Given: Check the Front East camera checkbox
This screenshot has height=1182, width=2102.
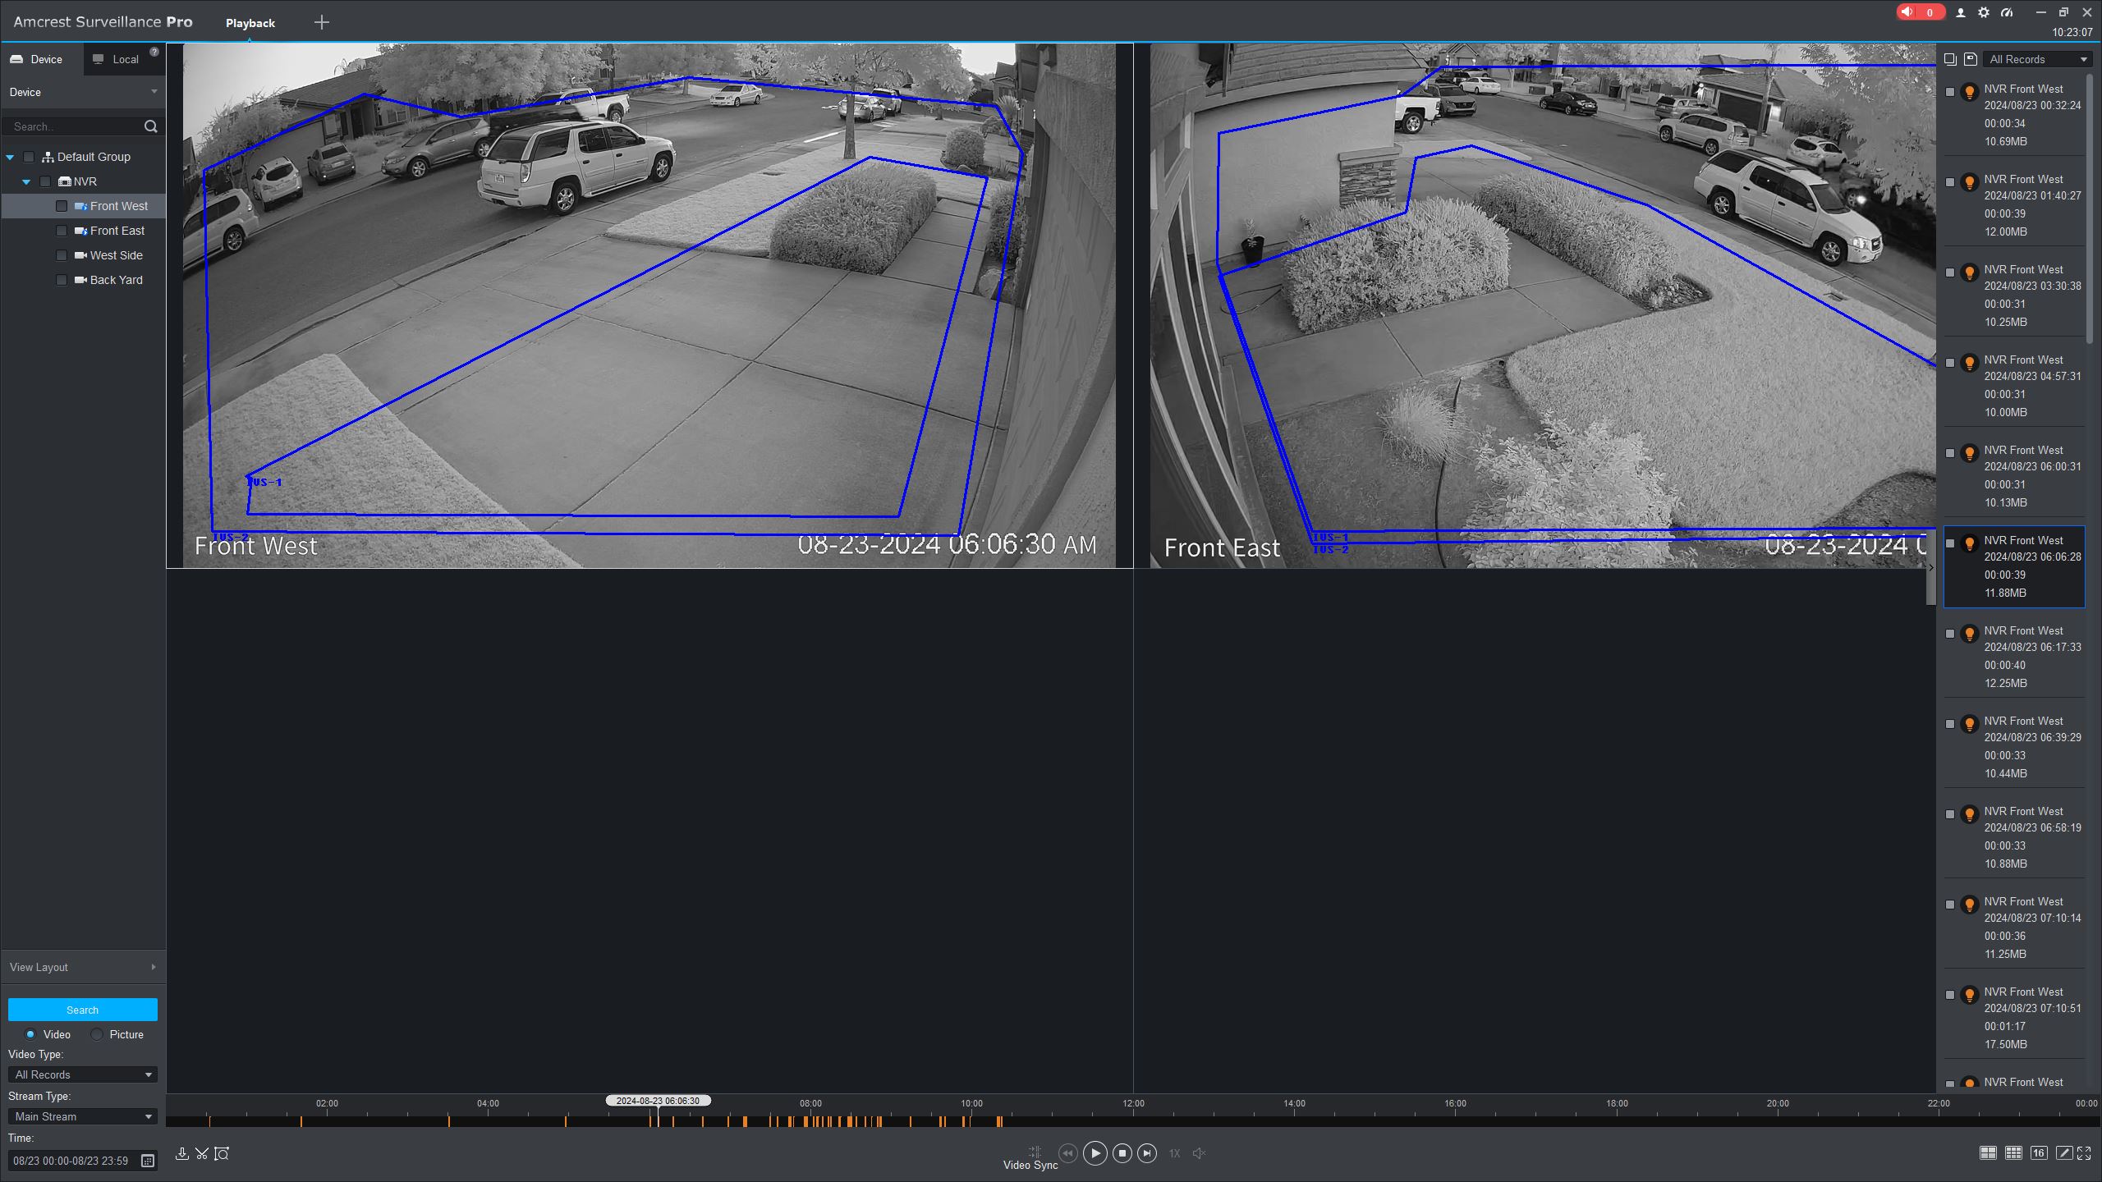Looking at the screenshot, I should (62, 231).
